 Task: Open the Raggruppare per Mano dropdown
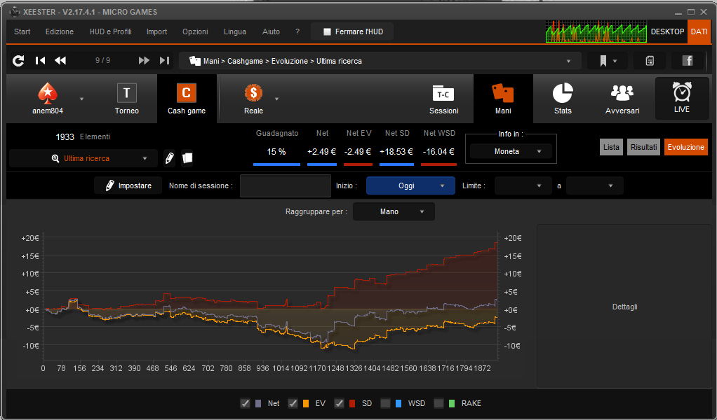tap(394, 211)
